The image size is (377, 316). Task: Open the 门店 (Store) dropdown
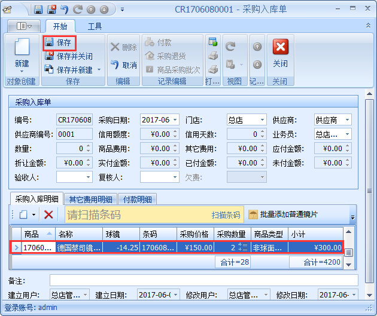coord(262,120)
